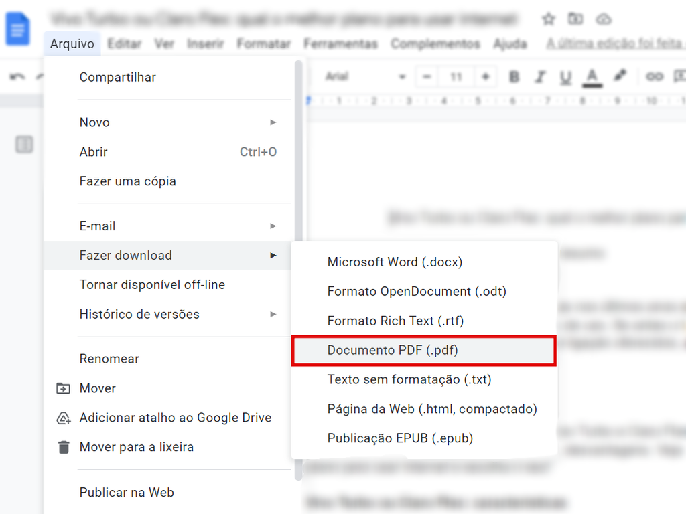Download as Página da Web (.html, compactado)

424,409
